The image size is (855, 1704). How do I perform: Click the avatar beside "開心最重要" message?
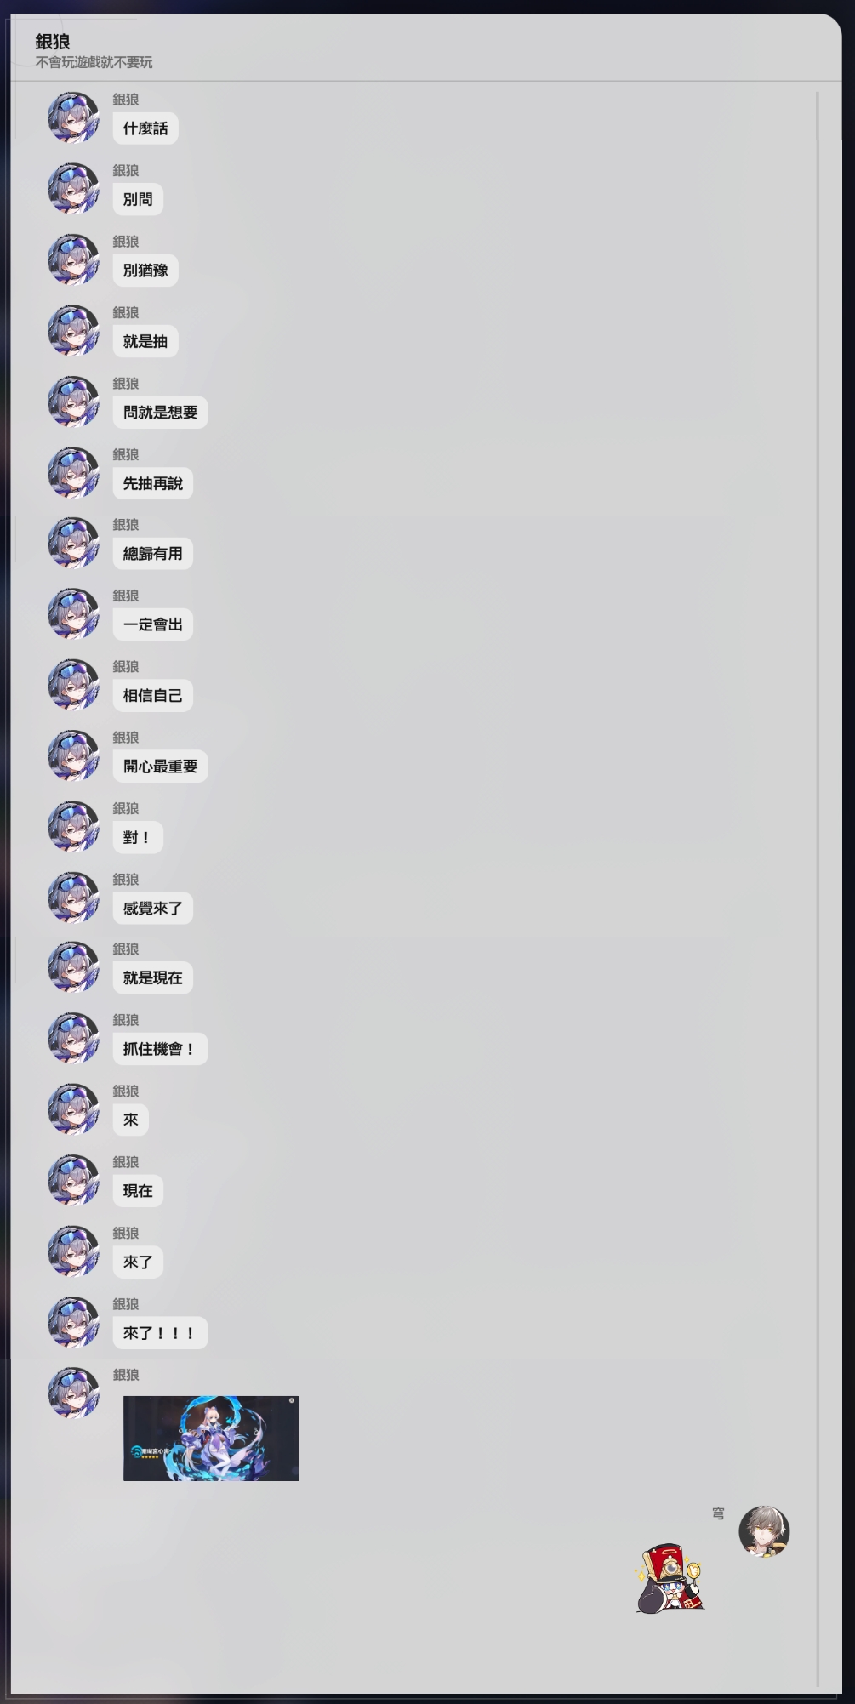click(x=73, y=755)
